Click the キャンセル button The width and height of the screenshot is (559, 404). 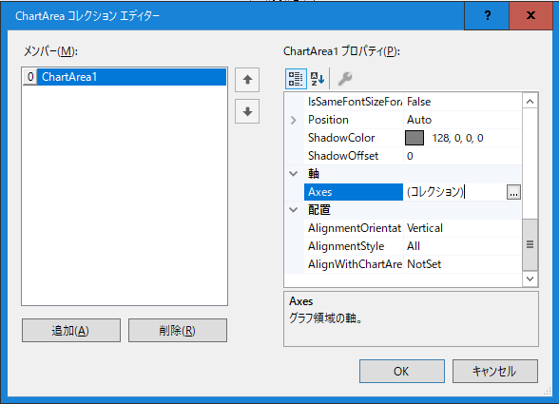coord(494,371)
